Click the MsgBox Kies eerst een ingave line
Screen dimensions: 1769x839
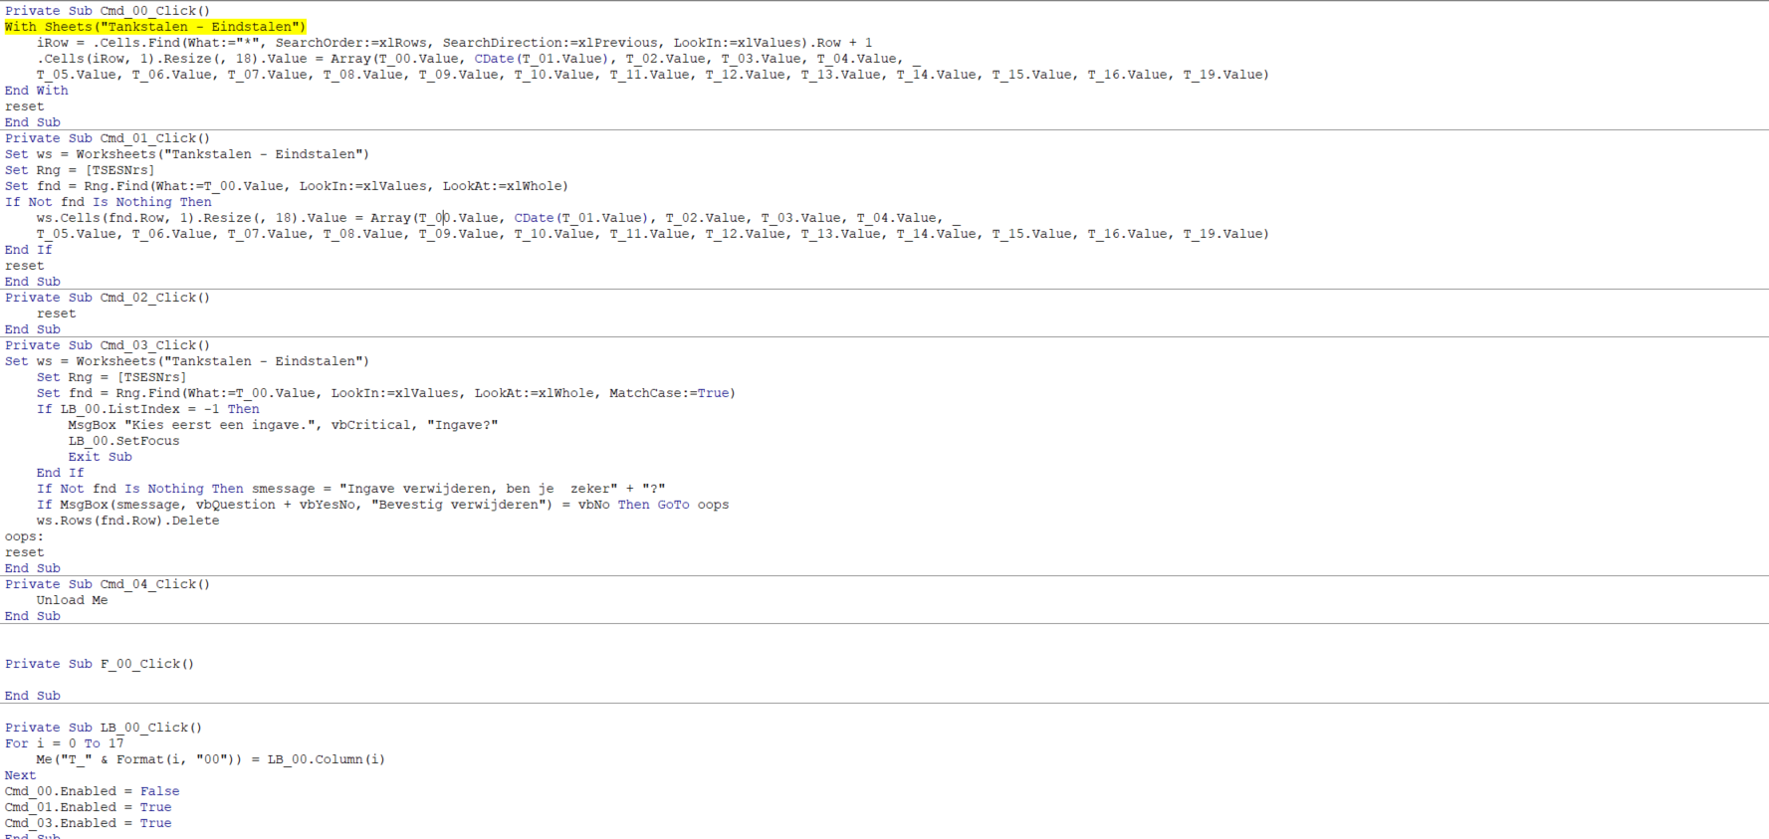284,425
